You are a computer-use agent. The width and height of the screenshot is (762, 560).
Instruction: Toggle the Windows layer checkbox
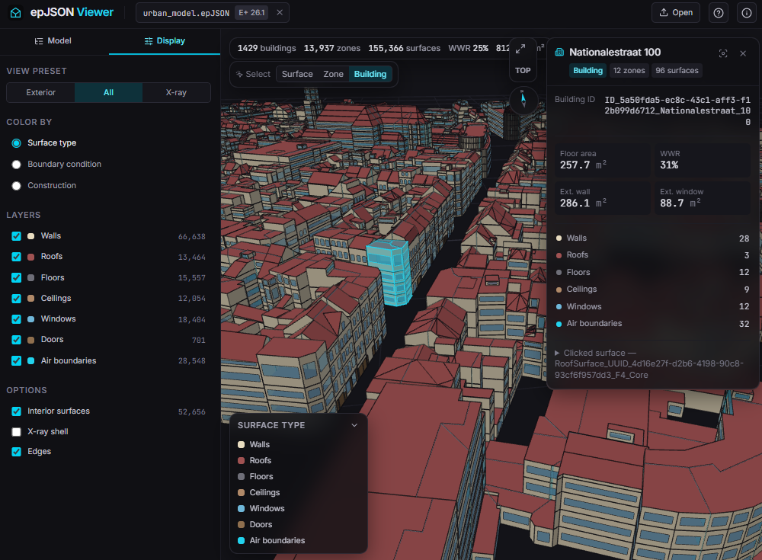pos(17,319)
